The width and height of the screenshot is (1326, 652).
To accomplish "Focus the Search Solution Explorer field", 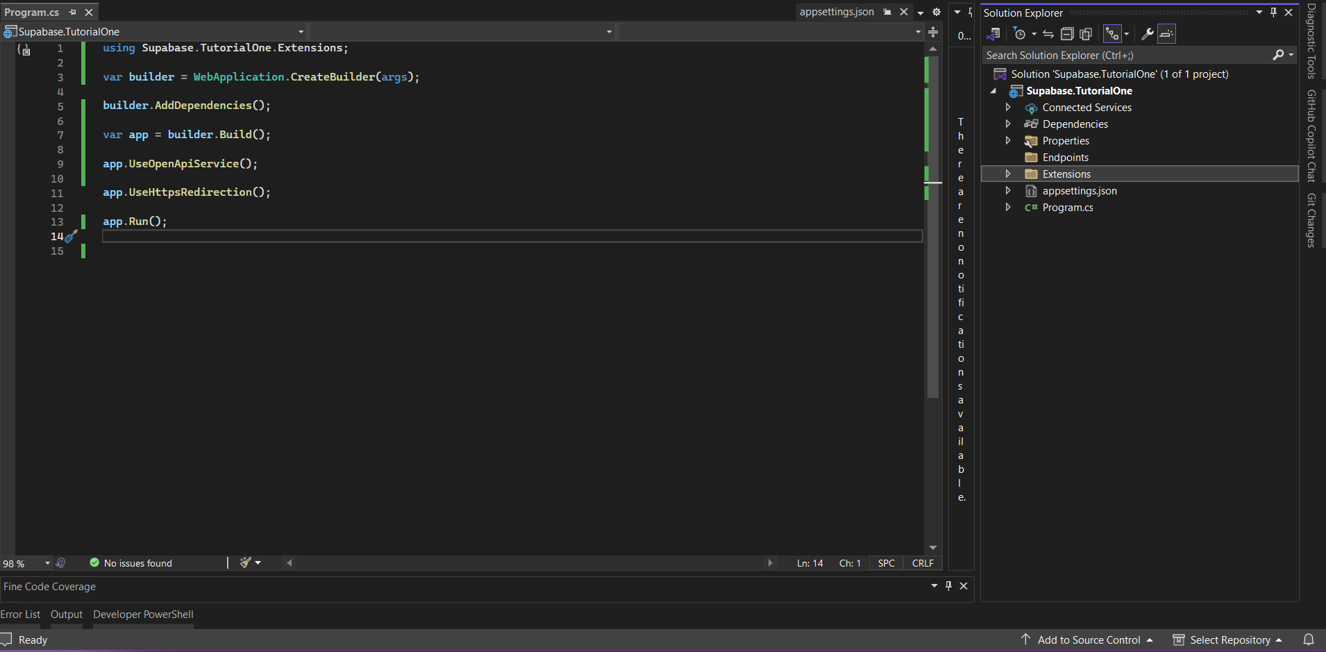I will point(1127,55).
